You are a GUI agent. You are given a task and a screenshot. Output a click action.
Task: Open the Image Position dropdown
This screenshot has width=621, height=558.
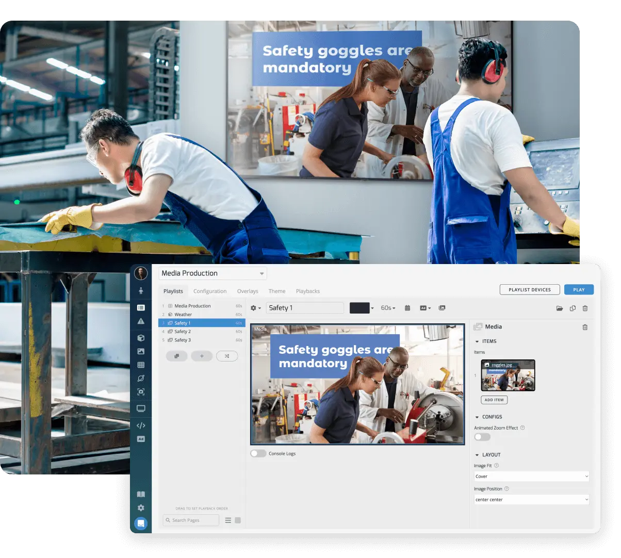[531, 500]
